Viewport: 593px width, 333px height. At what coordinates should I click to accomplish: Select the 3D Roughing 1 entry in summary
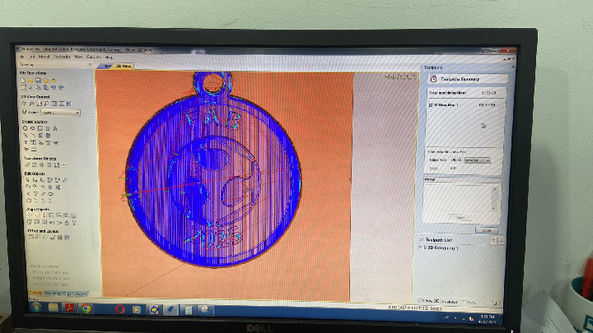click(462, 105)
